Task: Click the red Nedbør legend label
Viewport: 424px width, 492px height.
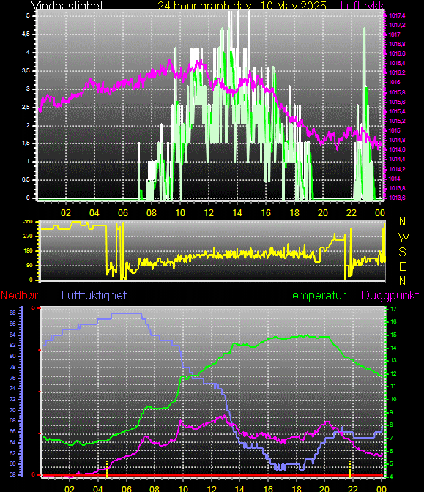Action: pyautogui.click(x=20, y=295)
